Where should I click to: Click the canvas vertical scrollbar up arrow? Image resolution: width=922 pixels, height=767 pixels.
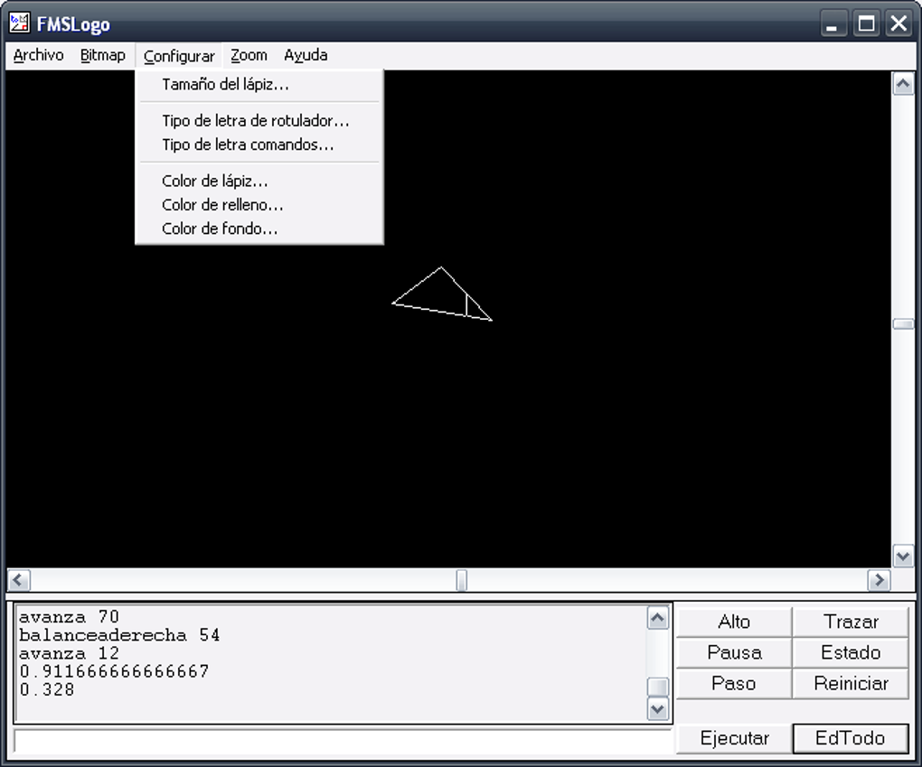coord(903,84)
